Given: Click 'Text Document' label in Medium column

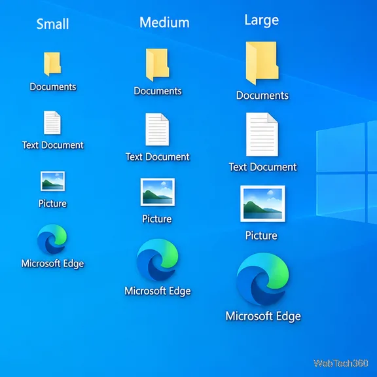Looking at the screenshot, I should pos(158,157).
